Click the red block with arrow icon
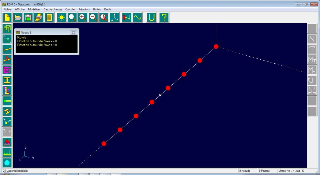Image resolution: width=320 pixels, height=175 pixels. tap(127, 17)
